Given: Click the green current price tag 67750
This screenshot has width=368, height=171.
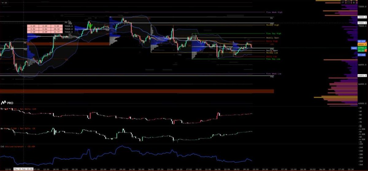Looking at the screenshot, I should pyautogui.click(x=362, y=48).
